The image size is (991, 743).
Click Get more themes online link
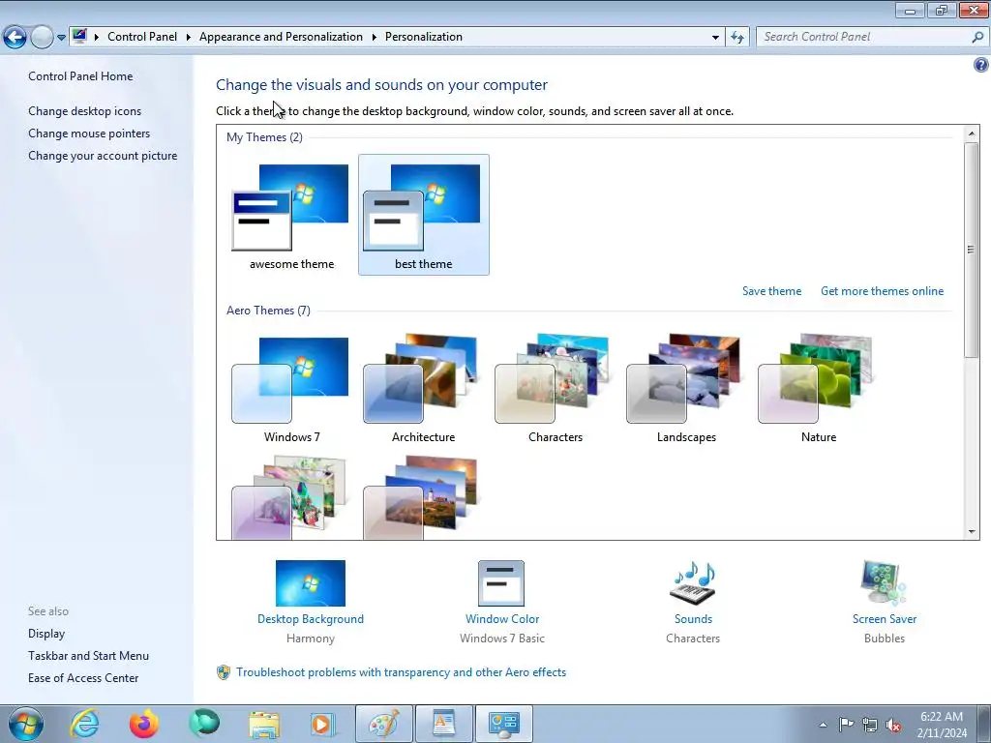(882, 291)
